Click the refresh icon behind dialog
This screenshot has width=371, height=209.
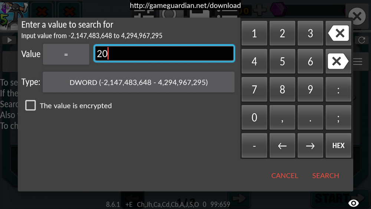[361, 40]
